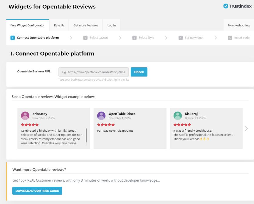The image size is (254, 204).
Task: Click 'See a Opentable reviews Widget example below' heading
Action: pyautogui.click(x=53, y=97)
